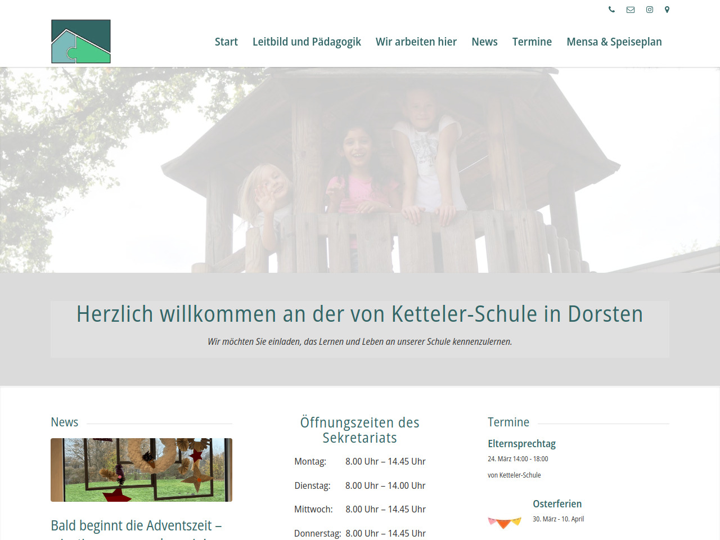Click the bunting flag icon beside Osterferien
The image size is (720, 540).
pyautogui.click(x=505, y=523)
